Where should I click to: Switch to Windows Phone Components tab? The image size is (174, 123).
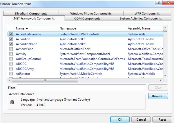point(91,13)
